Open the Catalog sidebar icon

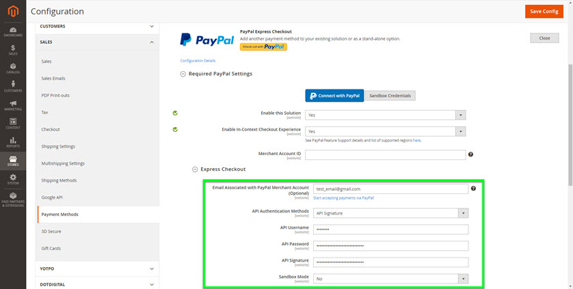click(13, 68)
